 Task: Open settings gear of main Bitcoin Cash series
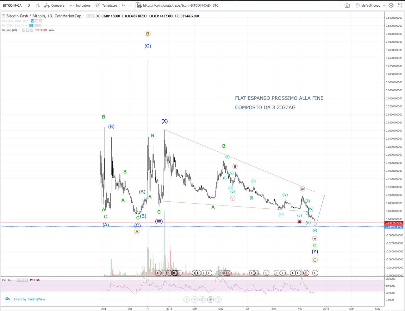pyautogui.click(x=92, y=16)
